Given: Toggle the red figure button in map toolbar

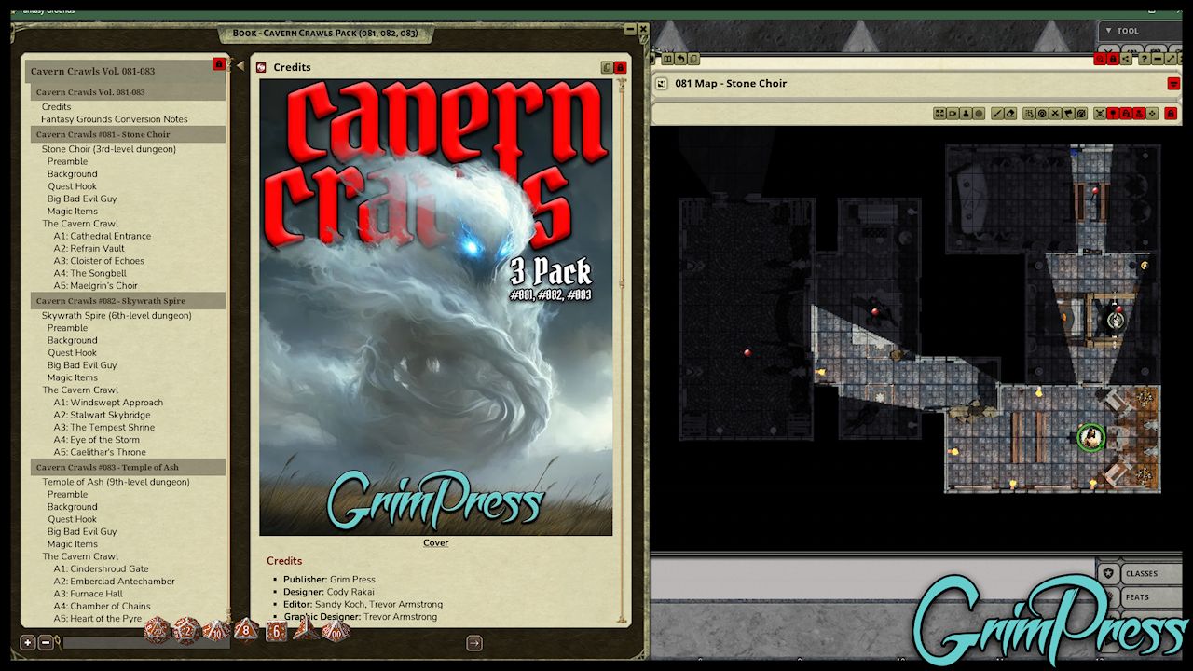Looking at the screenshot, I should pyautogui.click(x=1139, y=114).
